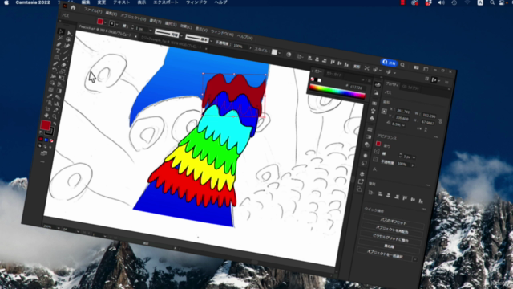
Task: Click the search icon beside the share button
Action: click(x=402, y=65)
